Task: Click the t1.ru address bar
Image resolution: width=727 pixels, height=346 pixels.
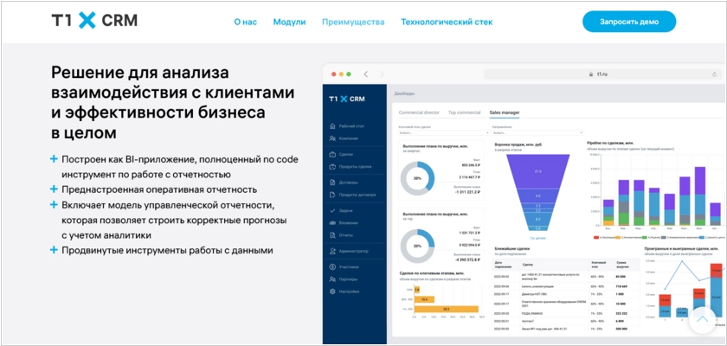Action: [602, 74]
